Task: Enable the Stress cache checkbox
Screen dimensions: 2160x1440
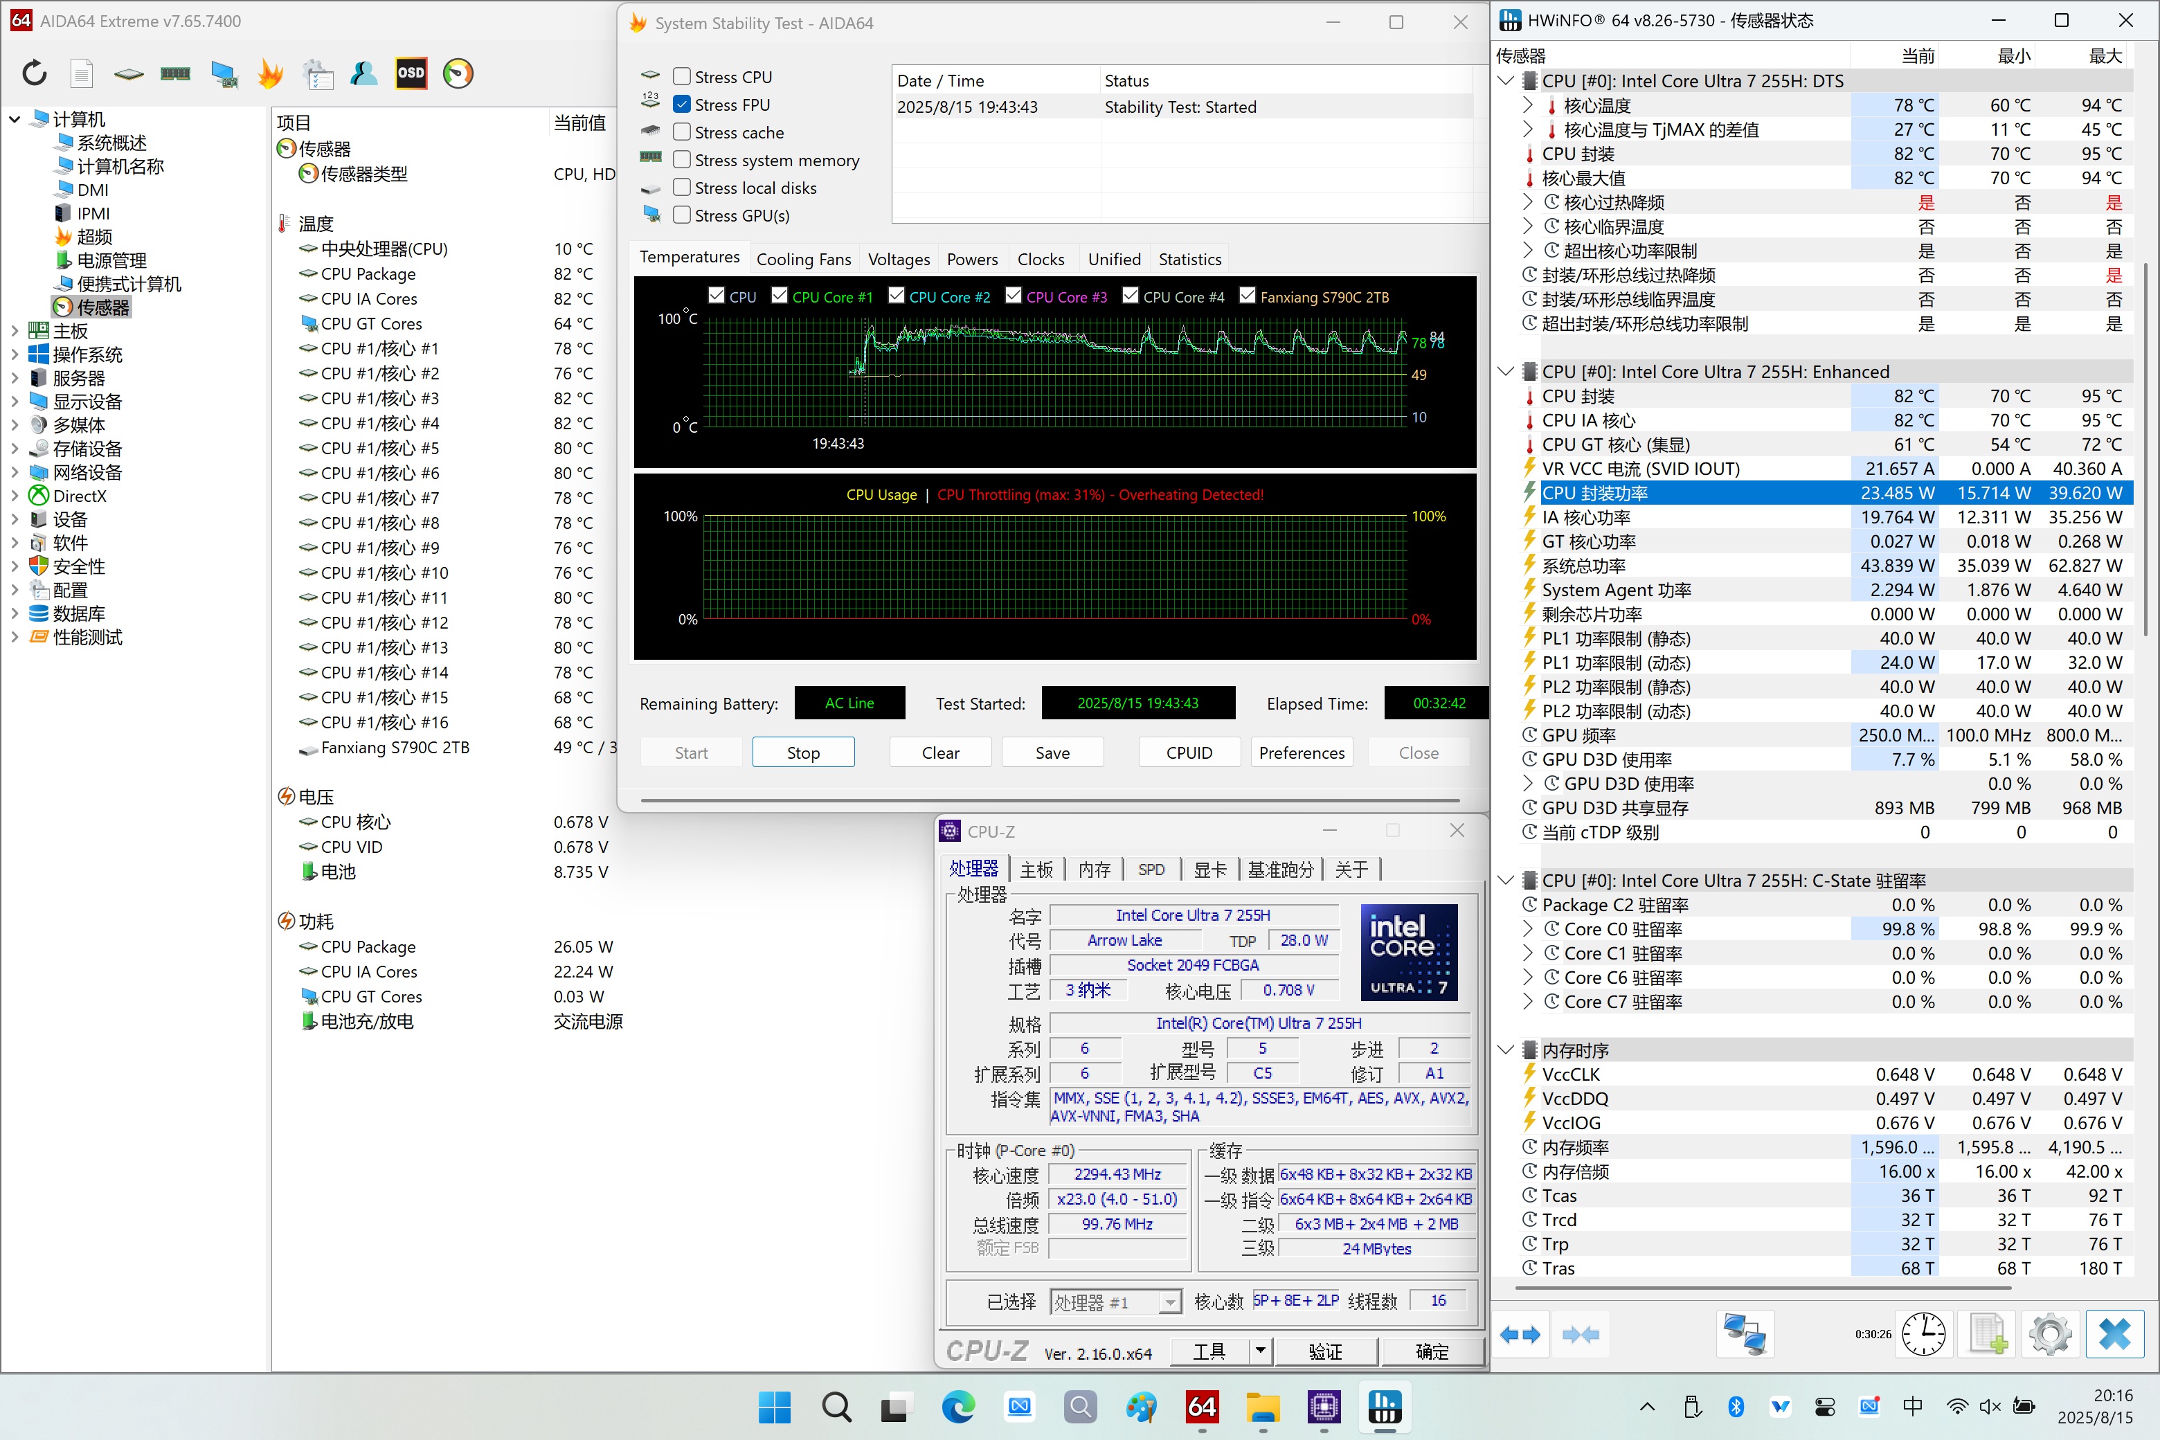Action: point(681,132)
